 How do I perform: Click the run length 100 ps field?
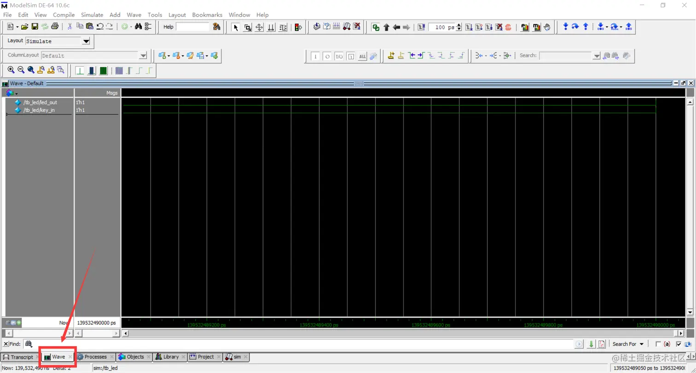441,27
